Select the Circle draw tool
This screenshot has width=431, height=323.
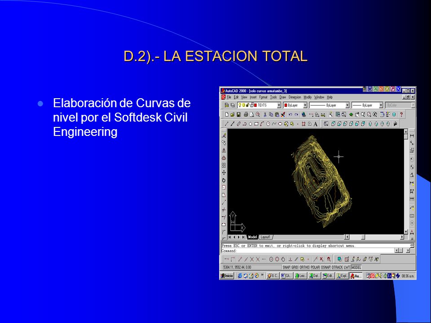coord(268,124)
